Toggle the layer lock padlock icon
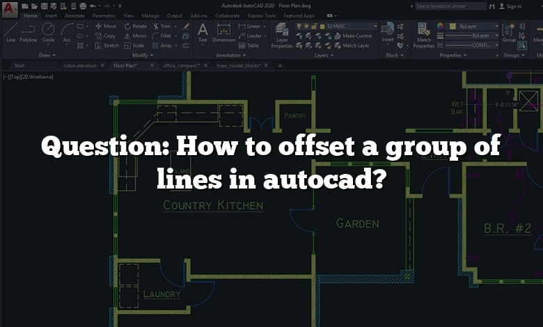Viewport: 543px width, 327px height. (315, 26)
